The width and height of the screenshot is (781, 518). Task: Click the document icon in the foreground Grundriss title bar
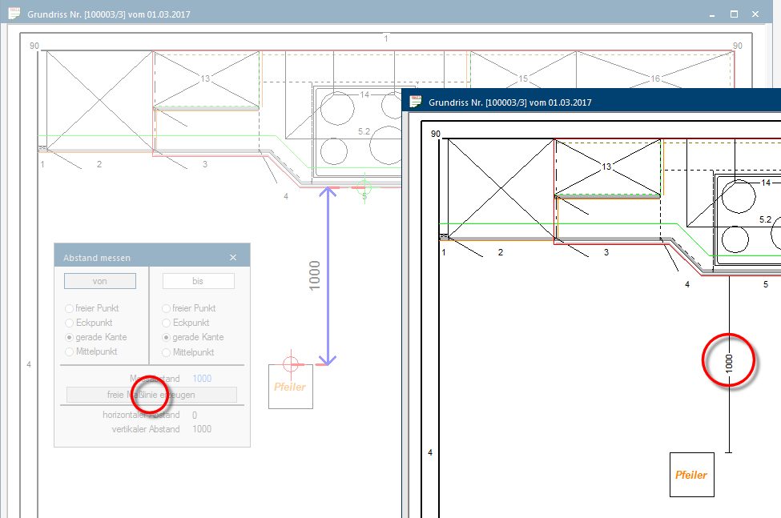pyautogui.click(x=416, y=102)
